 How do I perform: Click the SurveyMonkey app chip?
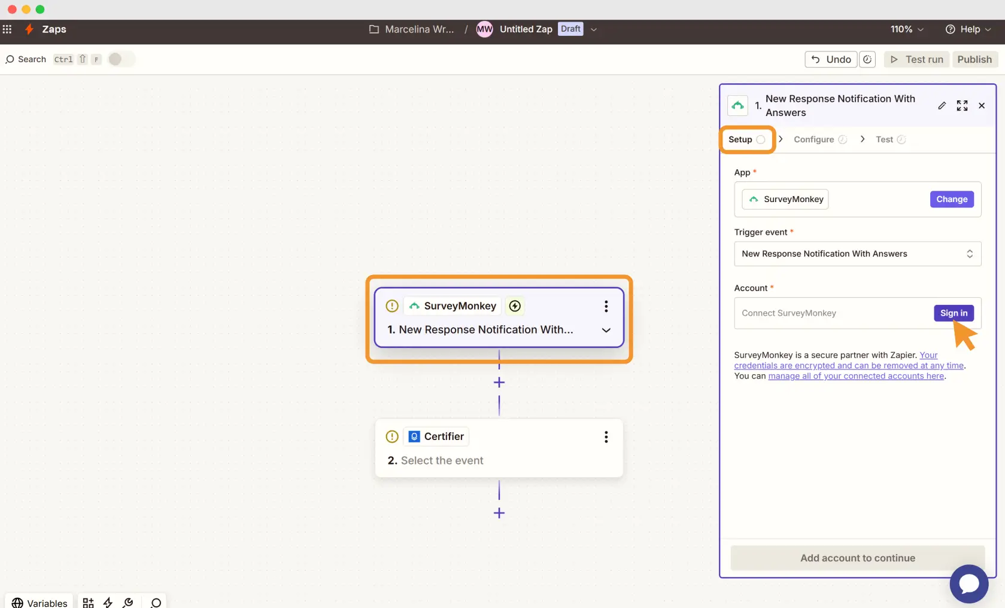click(x=785, y=199)
